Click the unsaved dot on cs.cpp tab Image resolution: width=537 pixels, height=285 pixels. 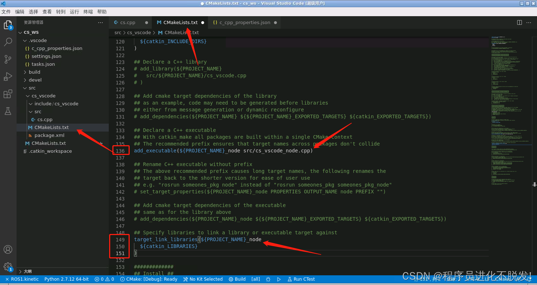tap(146, 22)
